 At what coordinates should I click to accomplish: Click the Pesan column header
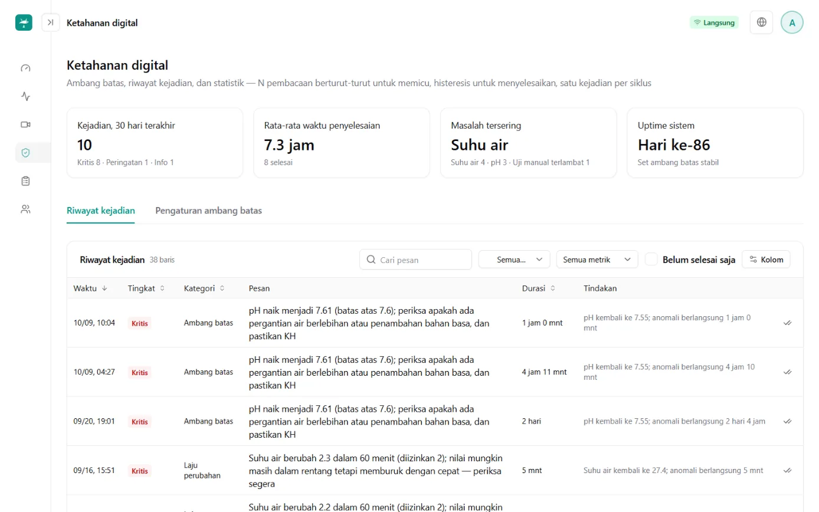tap(259, 288)
